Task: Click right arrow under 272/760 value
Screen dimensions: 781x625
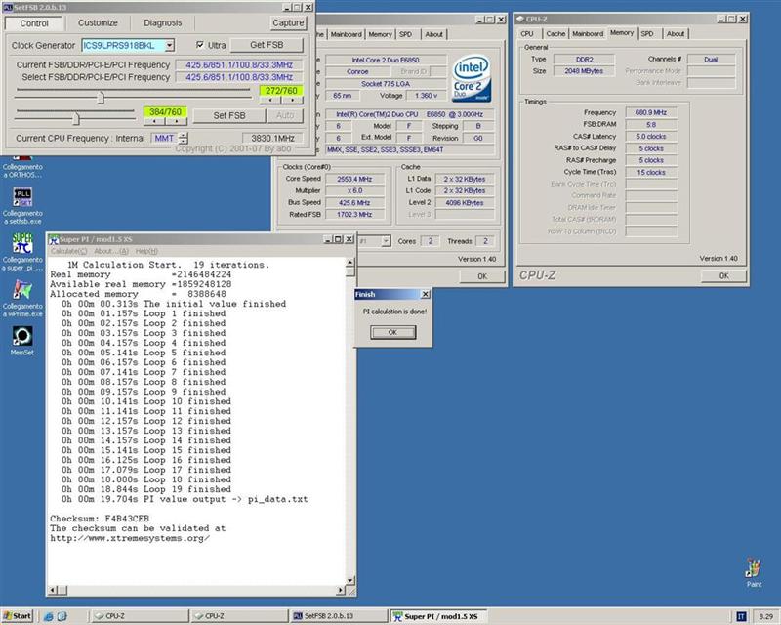Action: click(x=292, y=101)
